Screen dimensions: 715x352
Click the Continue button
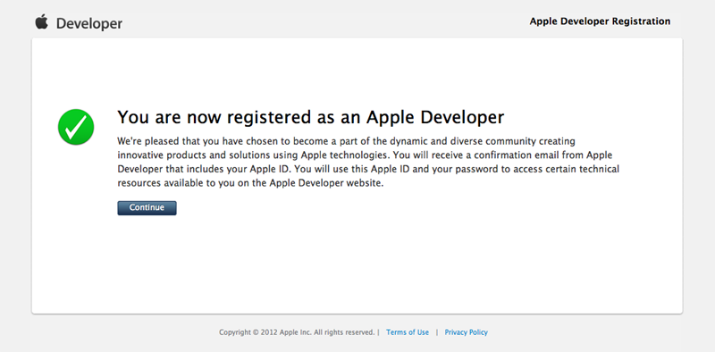147,208
